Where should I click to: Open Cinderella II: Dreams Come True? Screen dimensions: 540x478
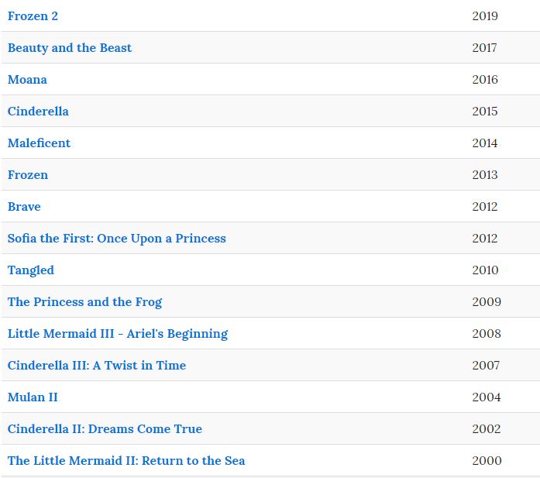[105, 428]
